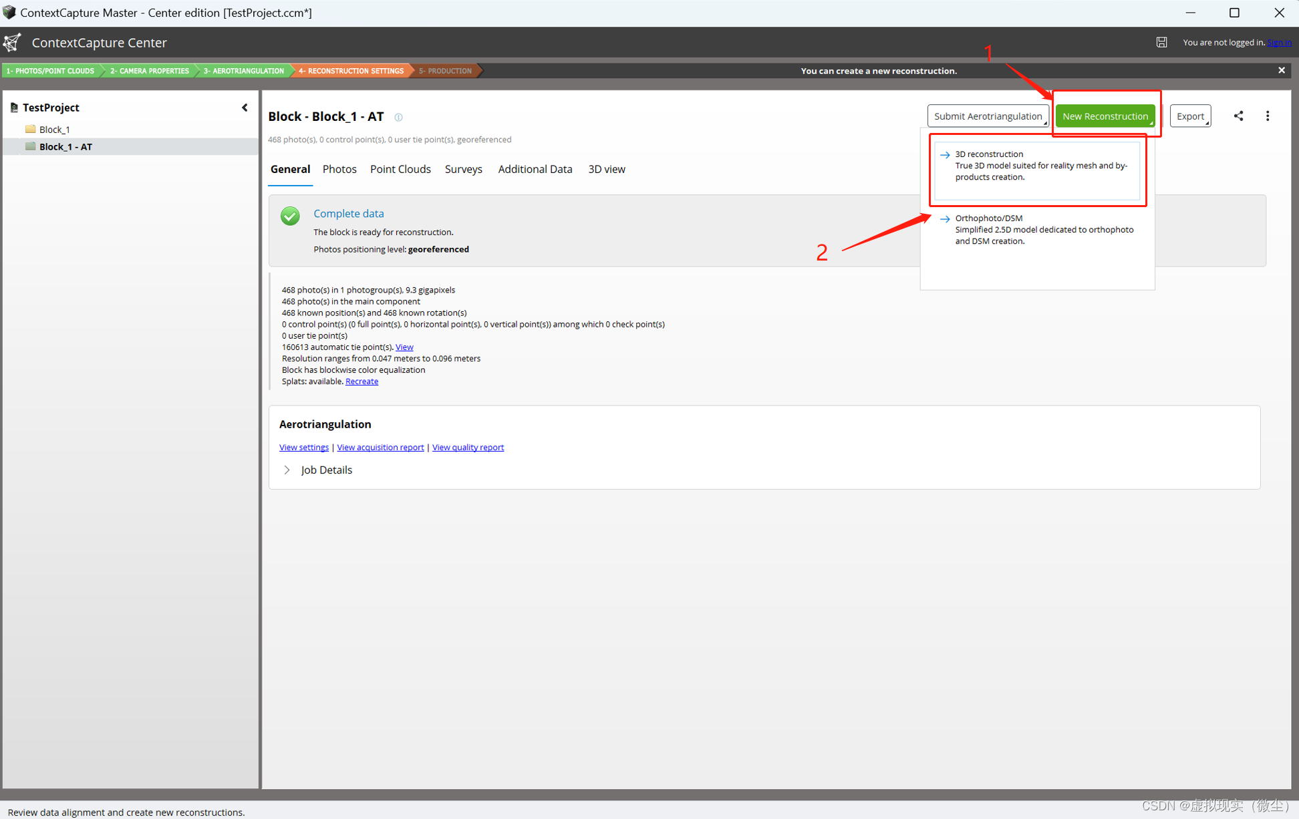This screenshot has height=819, width=1299.
Task: Click the Sign in link
Action: pyautogui.click(x=1279, y=42)
